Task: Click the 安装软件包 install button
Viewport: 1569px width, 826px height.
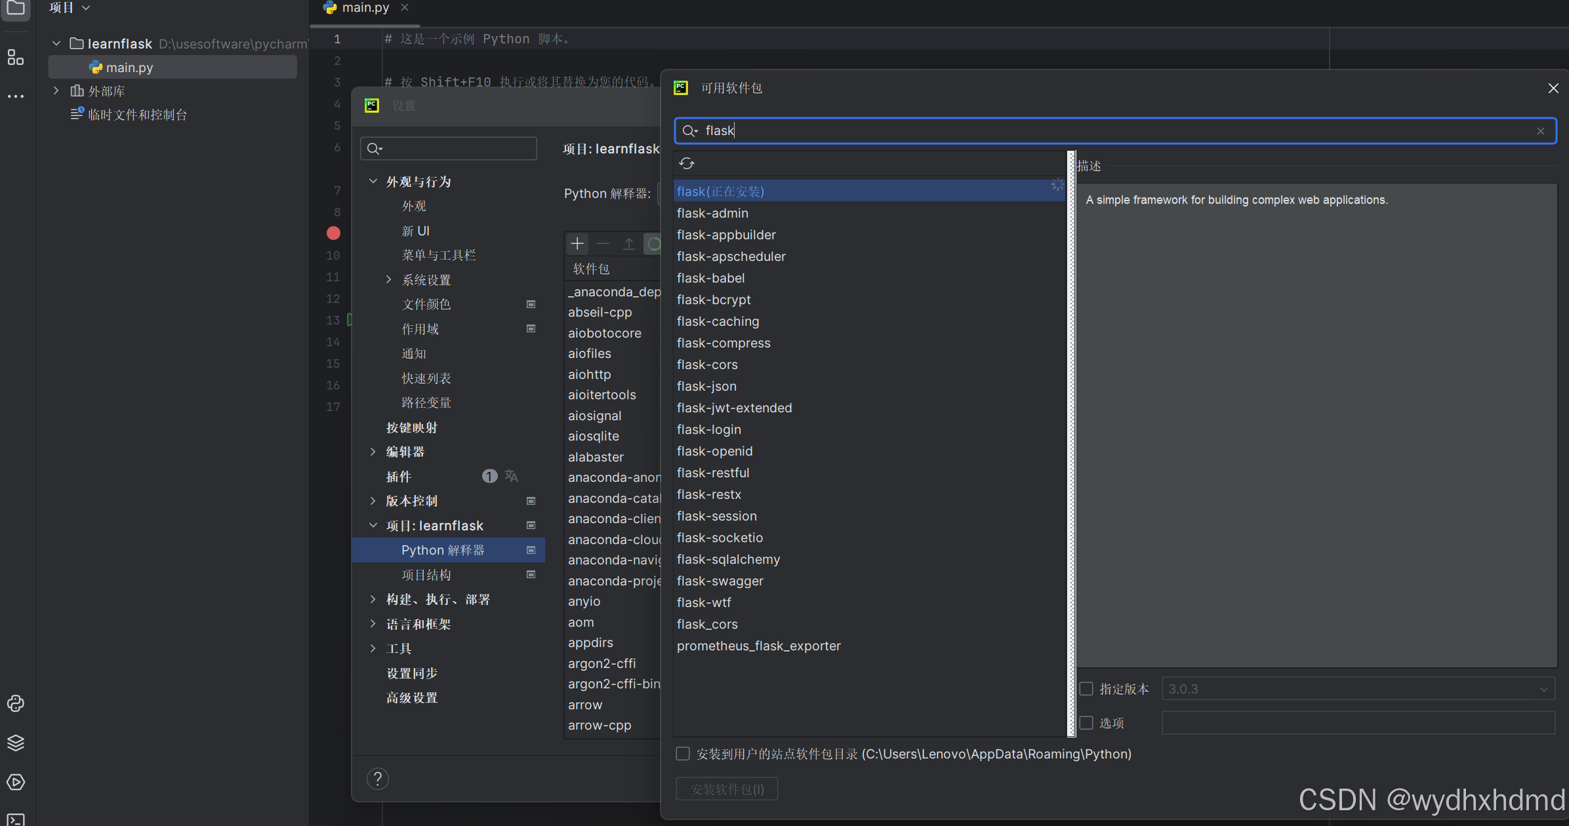Action: tap(727, 789)
